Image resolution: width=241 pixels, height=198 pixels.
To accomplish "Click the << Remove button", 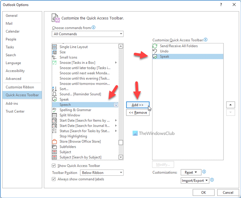I will click(x=138, y=113).
